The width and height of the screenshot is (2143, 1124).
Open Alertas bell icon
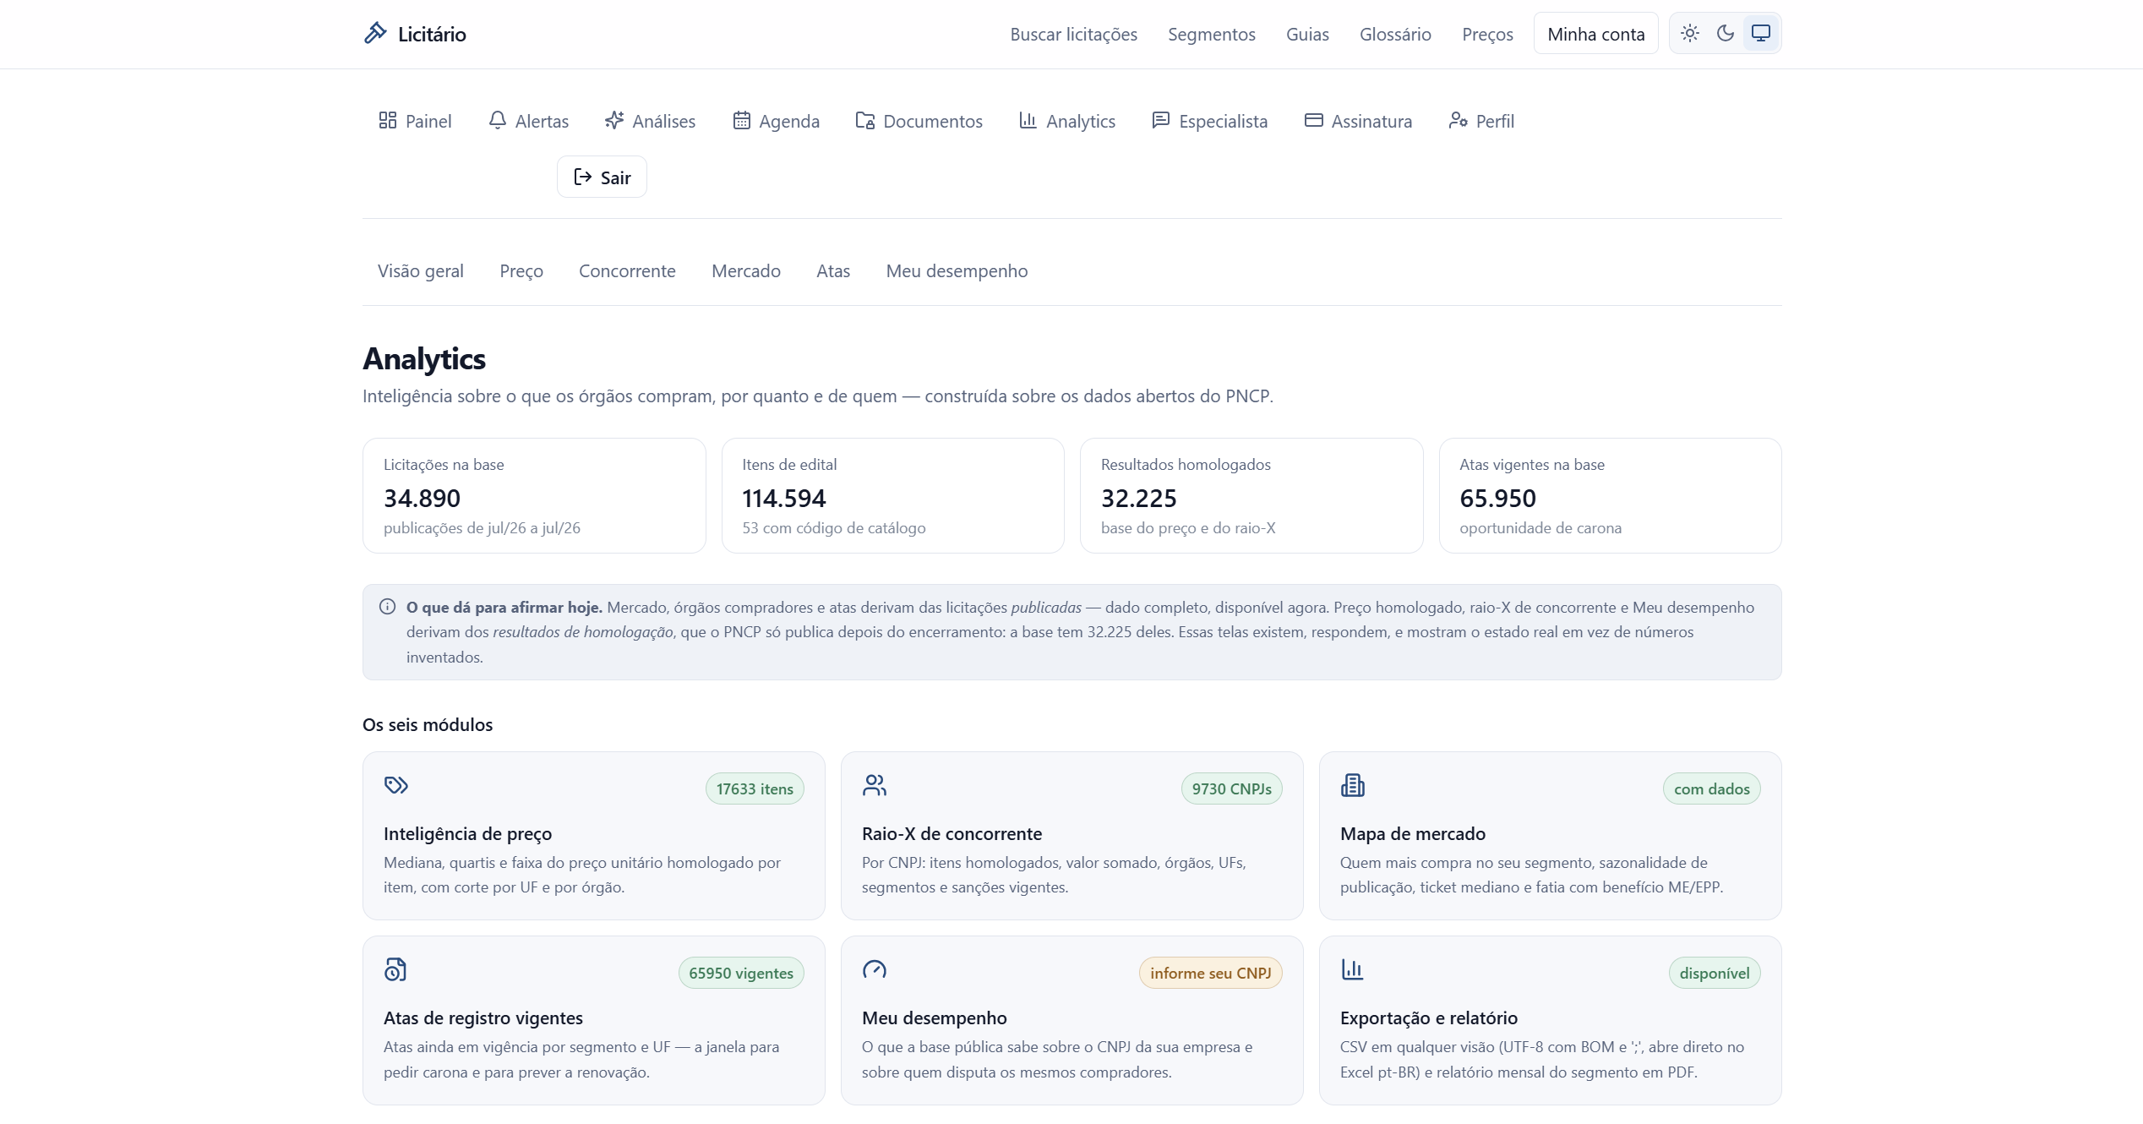pyautogui.click(x=498, y=121)
